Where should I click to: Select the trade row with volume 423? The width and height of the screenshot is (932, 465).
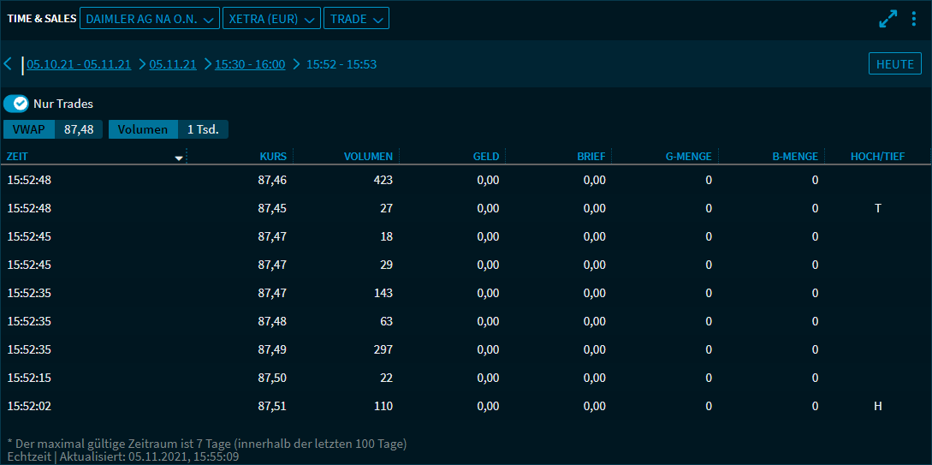466,180
